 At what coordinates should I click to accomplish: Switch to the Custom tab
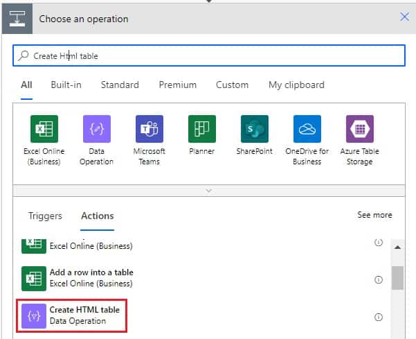232,85
